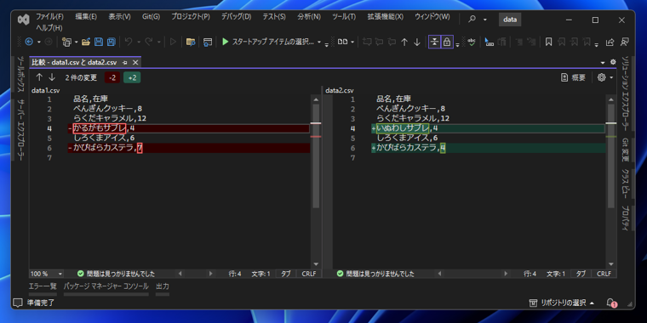Click the format selection toolbar icon
Viewport: 647px width, 323px height.
(x=489, y=42)
